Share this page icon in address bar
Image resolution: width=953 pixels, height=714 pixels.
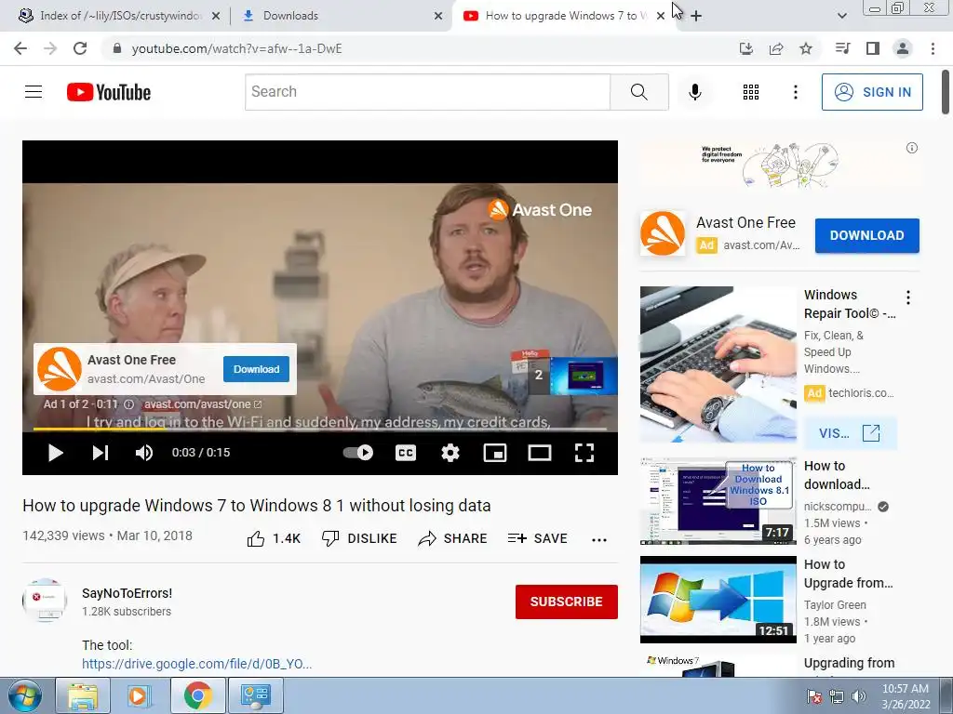(x=776, y=48)
